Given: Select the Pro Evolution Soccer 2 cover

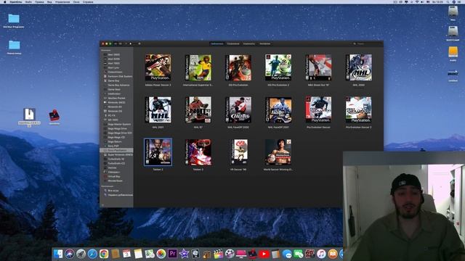Looking at the screenshot, I should click(358, 109).
